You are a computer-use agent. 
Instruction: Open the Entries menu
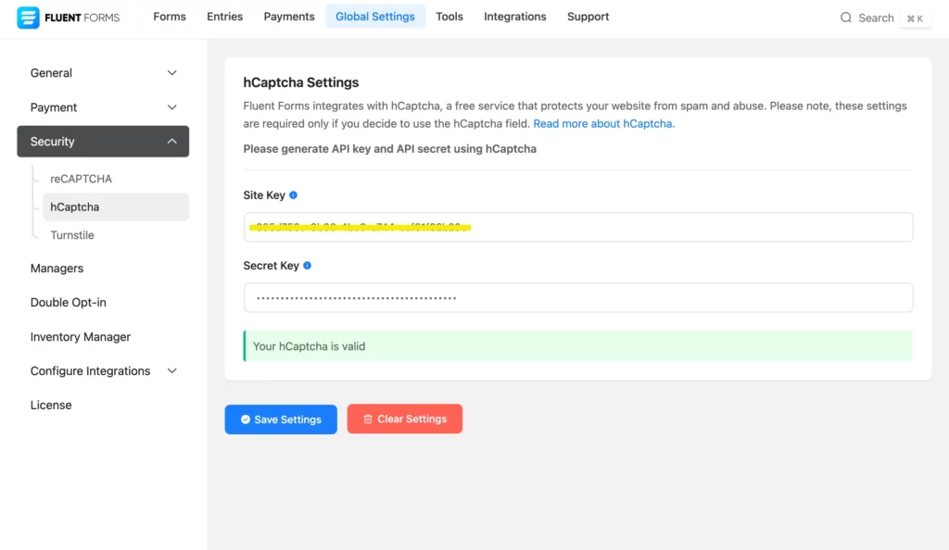coord(224,17)
